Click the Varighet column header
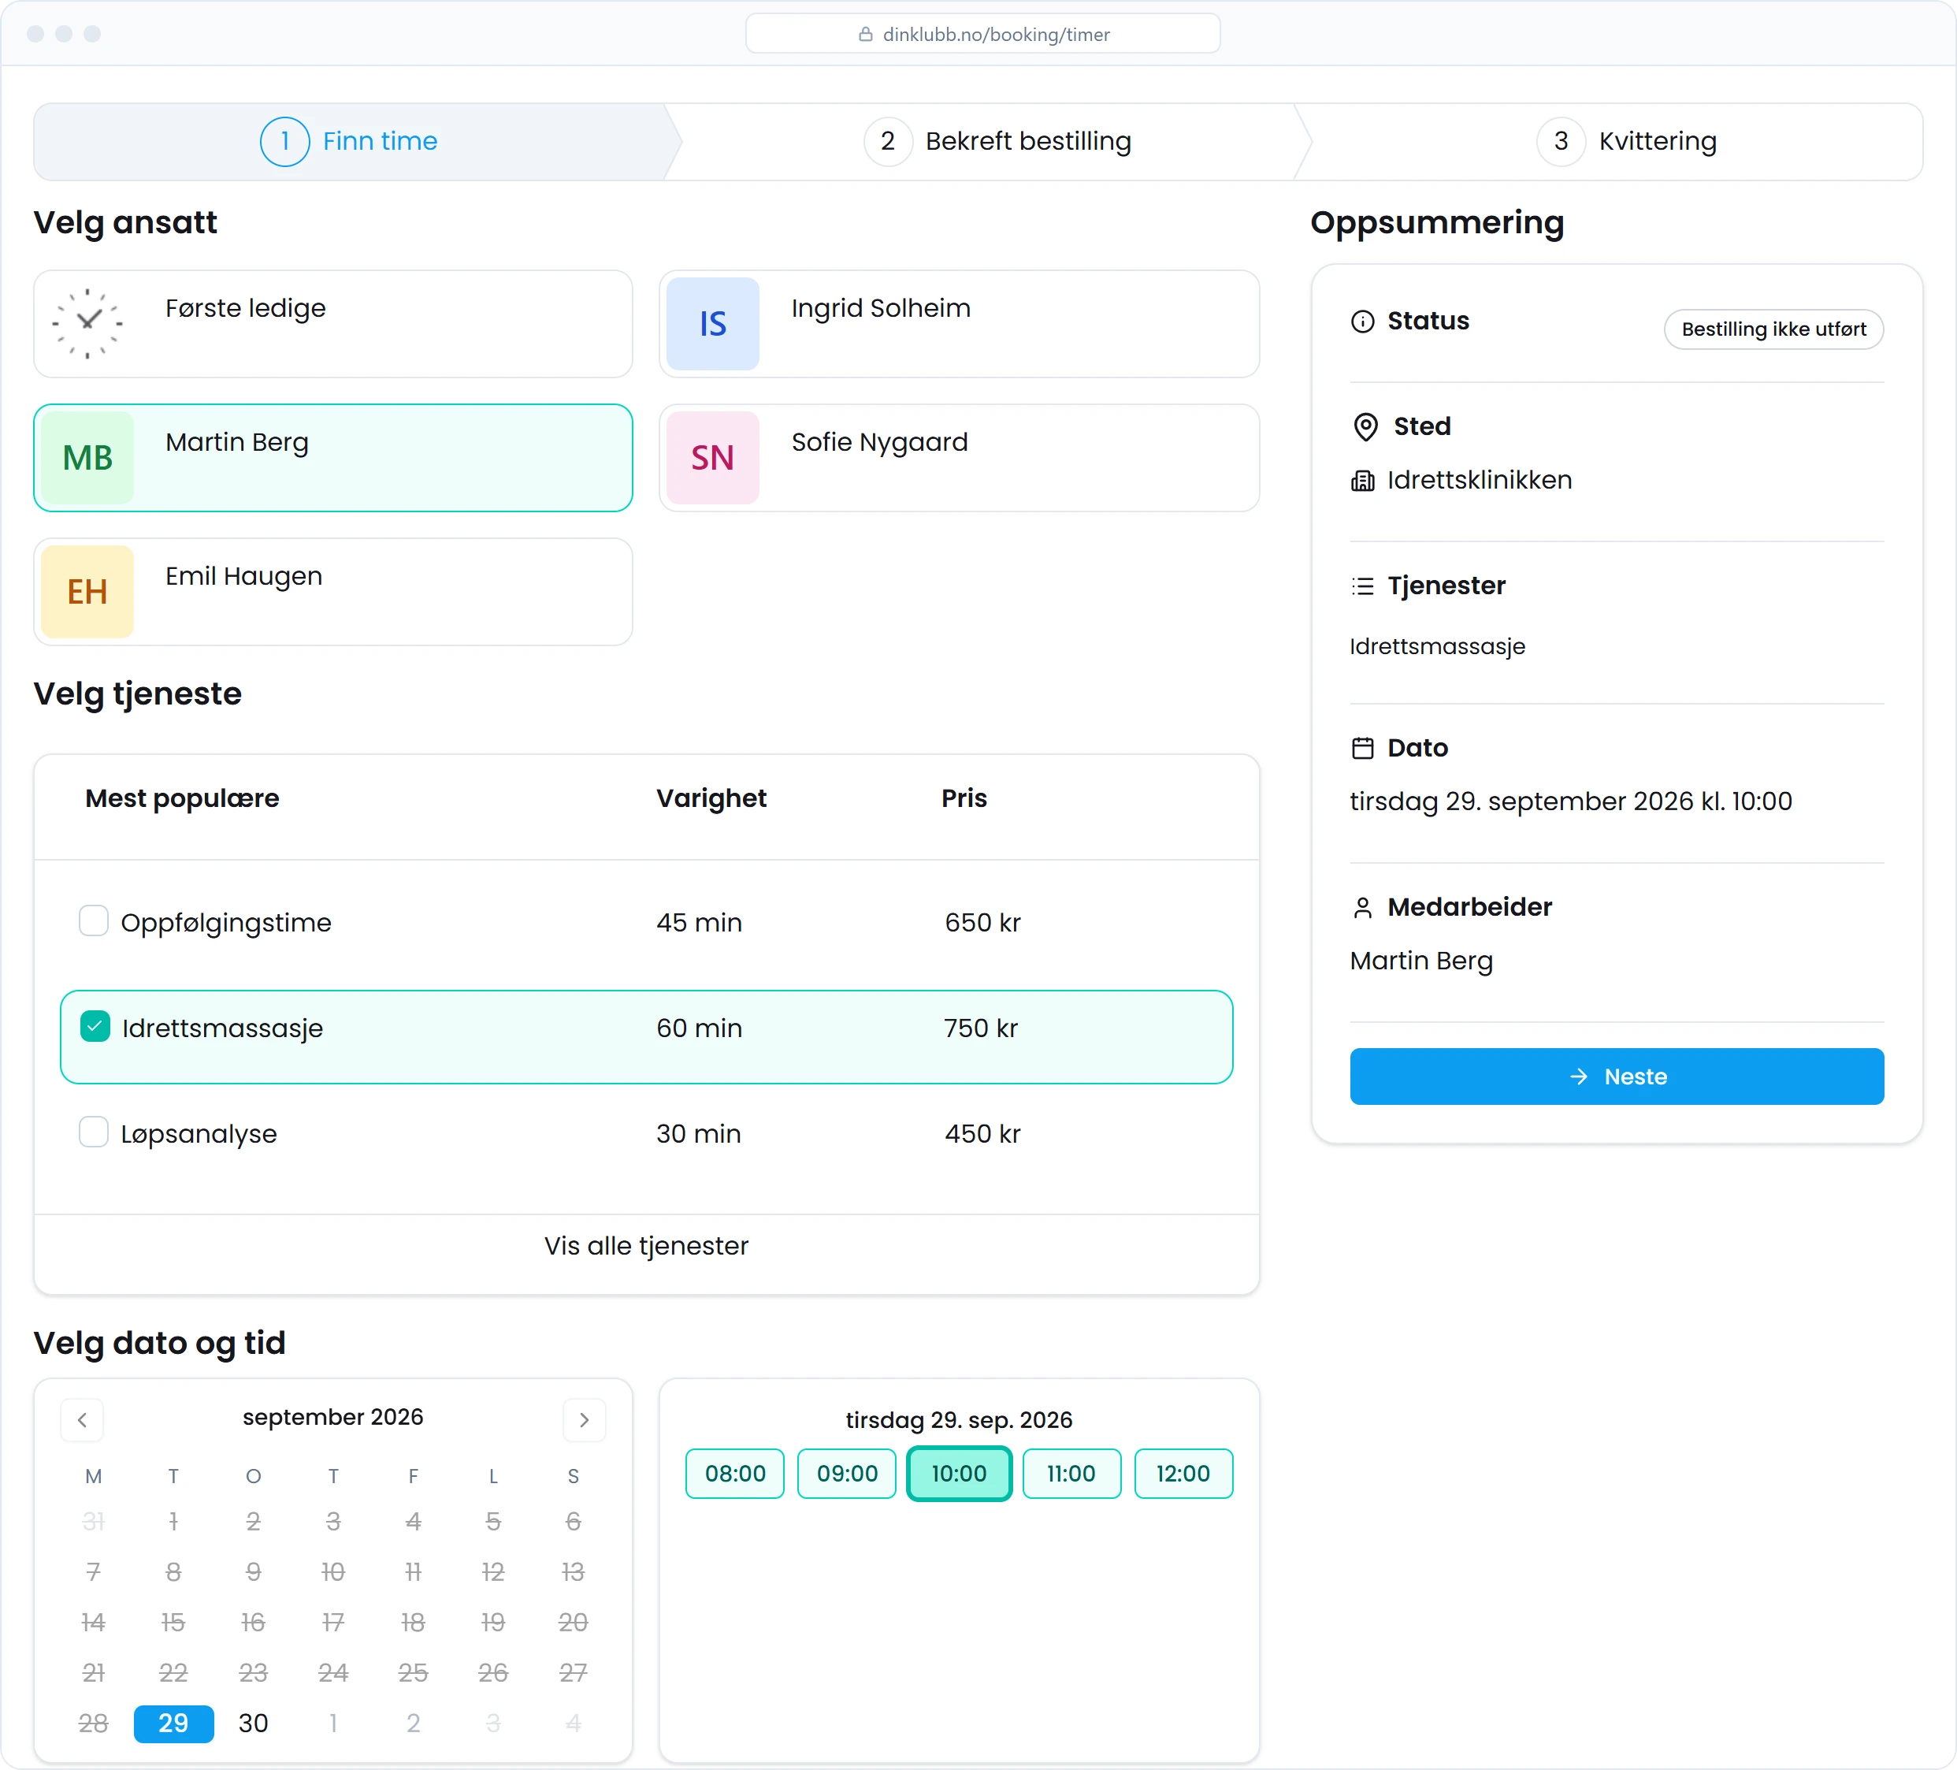Viewport: 1957px width, 1770px height. click(x=711, y=798)
